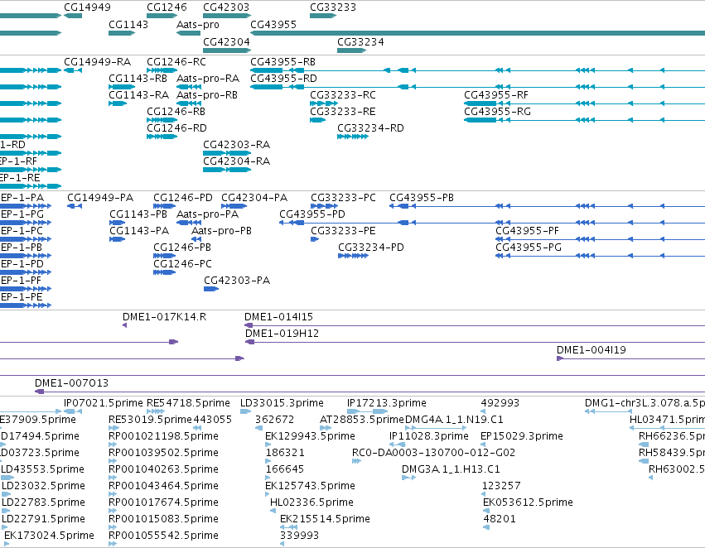Image resolution: width=705 pixels, height=548 pixels.
Task: Open transcript CG43955-RG label
Action: pos(498,112)
